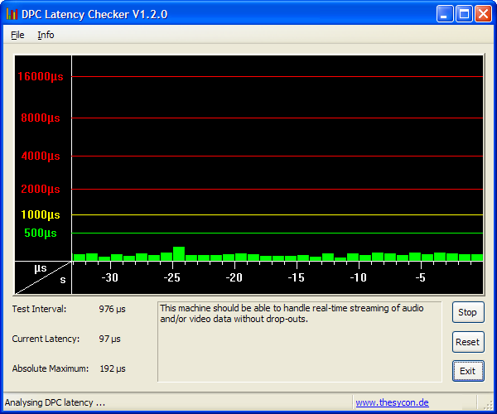Click the -25 time axis label
The height and width of the screenshot is (414, 497).
point(171,278)
